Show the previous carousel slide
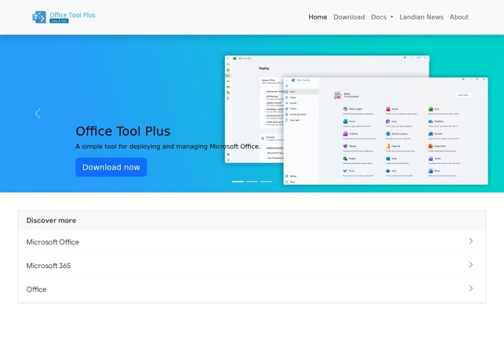 point(38,114)
